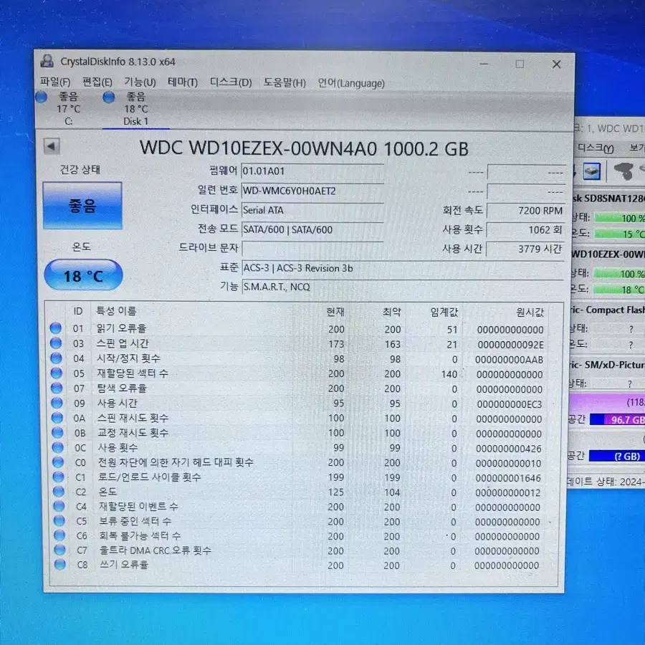Click the disk drive icon in background window toolbar
The width and height of the screenshot is (645, 645).
(x=591, y=171)
